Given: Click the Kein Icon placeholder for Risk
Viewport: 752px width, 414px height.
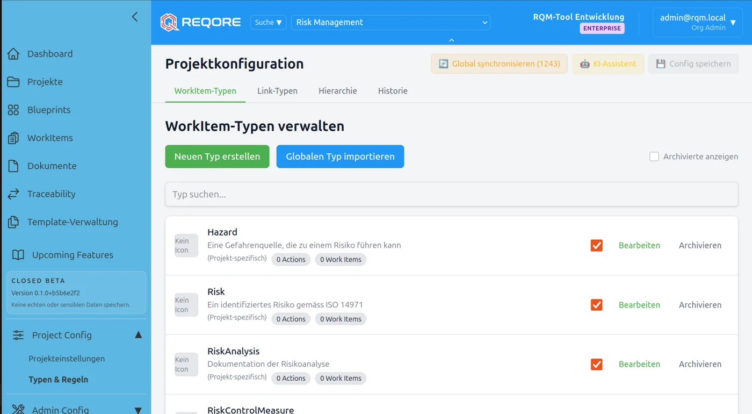Looking at the screenshot, I should click(186, 305).
